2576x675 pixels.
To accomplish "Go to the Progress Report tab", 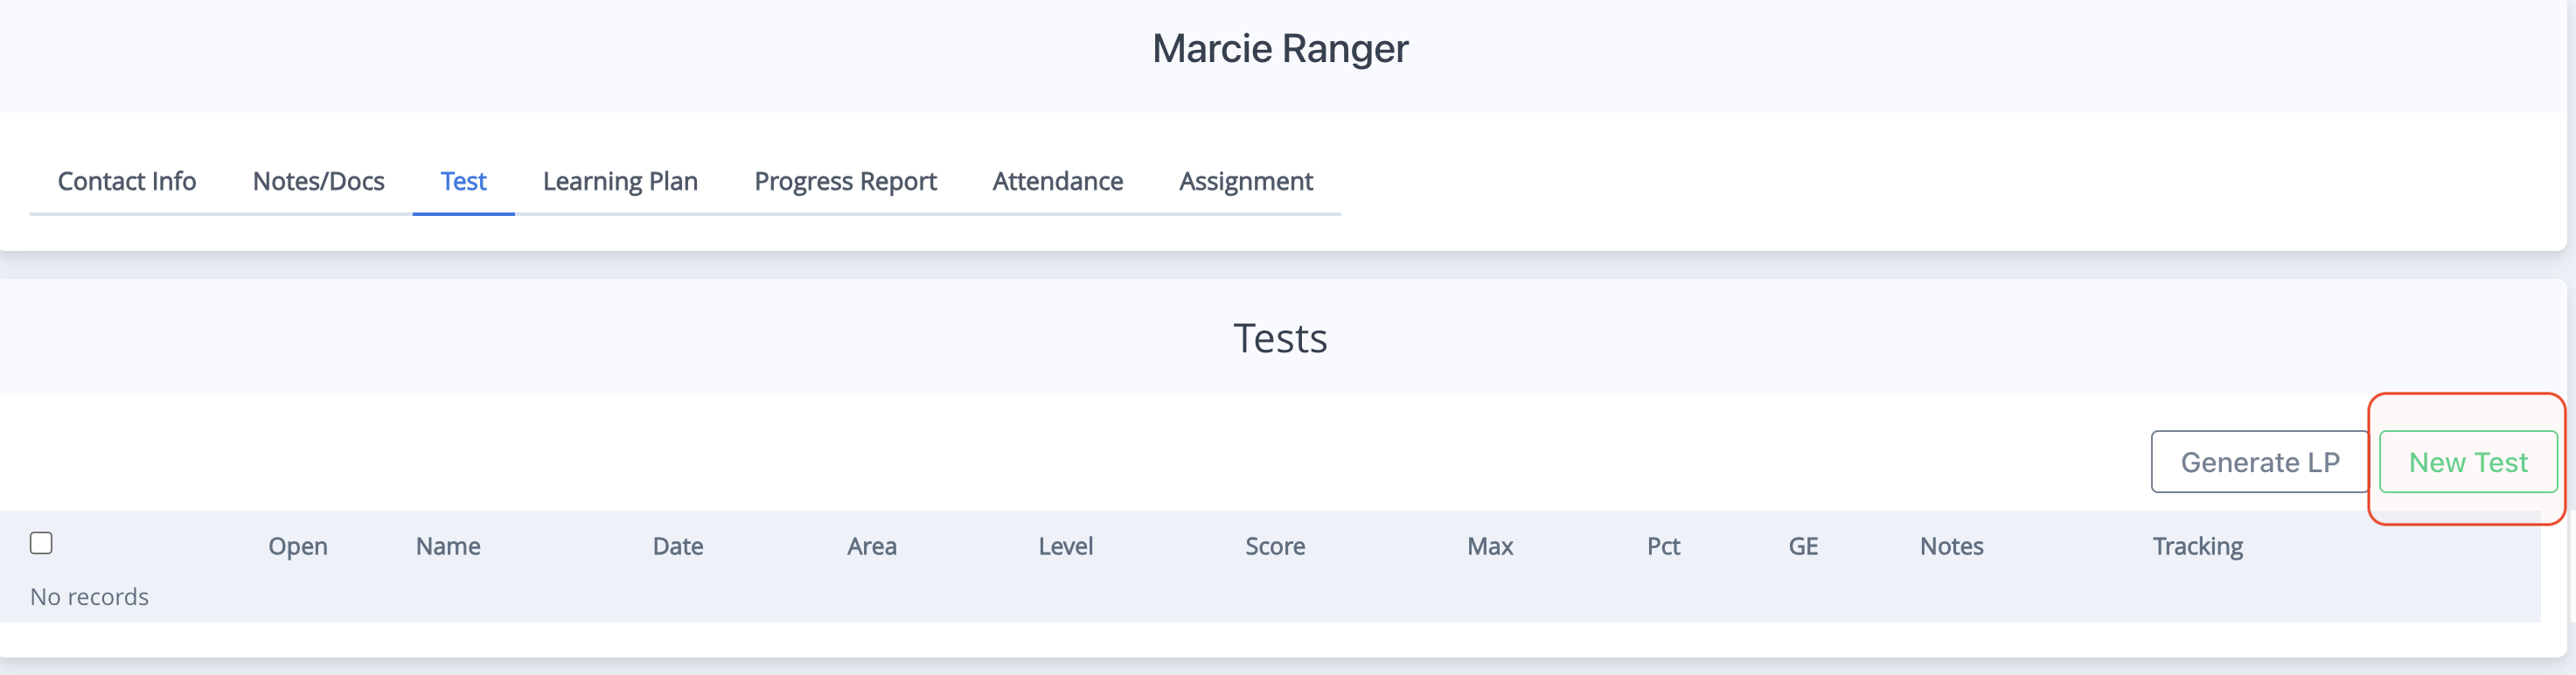I will pyautogui.click(x=845, y=181).
